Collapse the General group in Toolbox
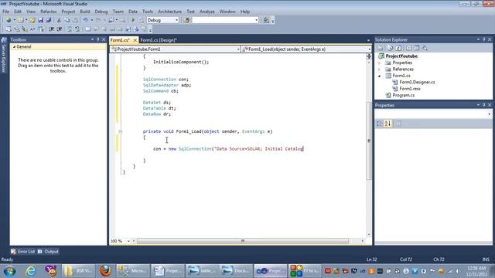 [x=14, y=46]
